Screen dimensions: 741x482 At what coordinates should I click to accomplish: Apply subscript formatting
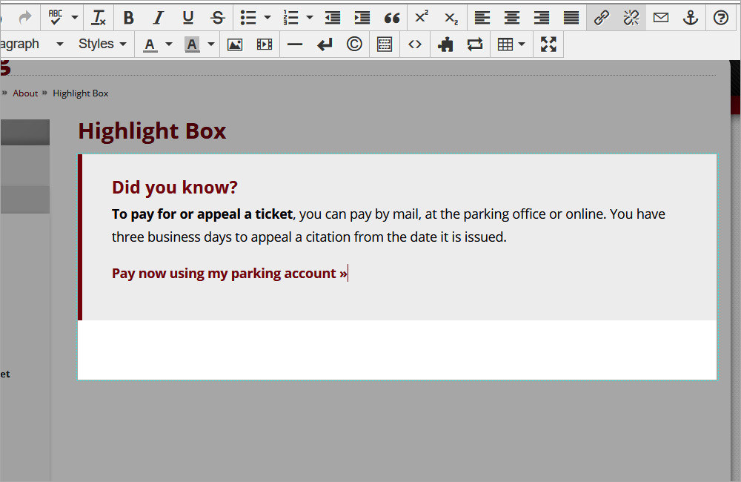(x=451, y=18)
